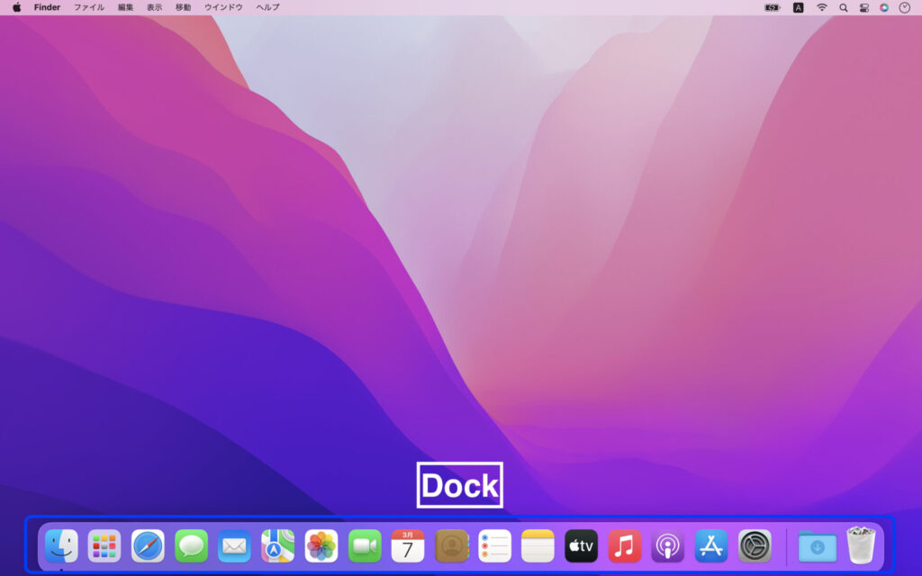Open the ファイル menu
922x576 pixels.
pyautogui.click(x=89, y=7)
